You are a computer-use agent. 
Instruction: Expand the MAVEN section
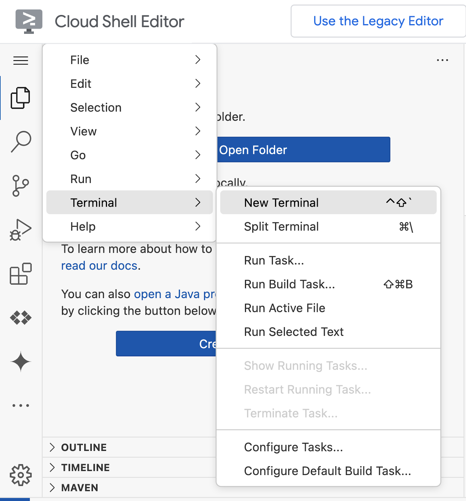pyautogui.click(x=79, y=488)
